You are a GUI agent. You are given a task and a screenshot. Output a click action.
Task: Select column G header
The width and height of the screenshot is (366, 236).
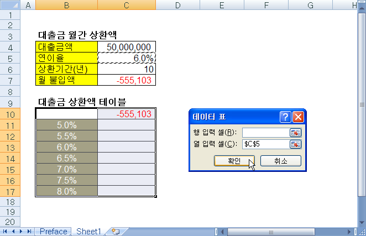coord(311,5)
